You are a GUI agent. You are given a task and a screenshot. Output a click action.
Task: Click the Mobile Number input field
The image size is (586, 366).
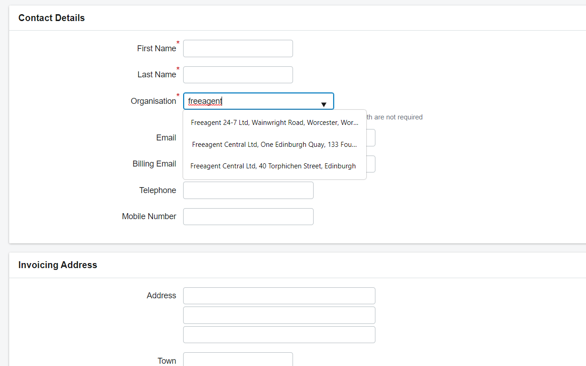[x=248, y=217]
